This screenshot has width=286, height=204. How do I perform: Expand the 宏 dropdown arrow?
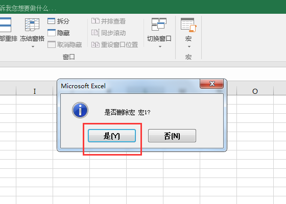coord(189,47)
